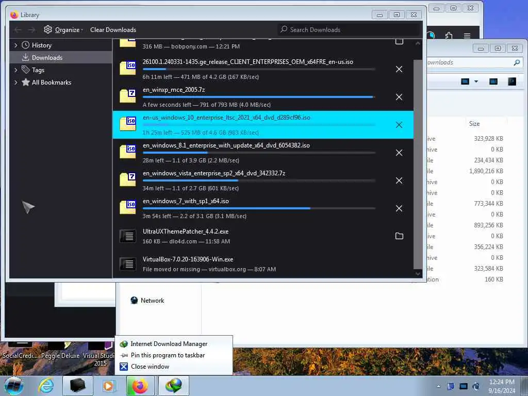The image size is (528, 396).
Task: Cancel the 26100.1.240331-1435 ISO download
Action: [399, 70]
